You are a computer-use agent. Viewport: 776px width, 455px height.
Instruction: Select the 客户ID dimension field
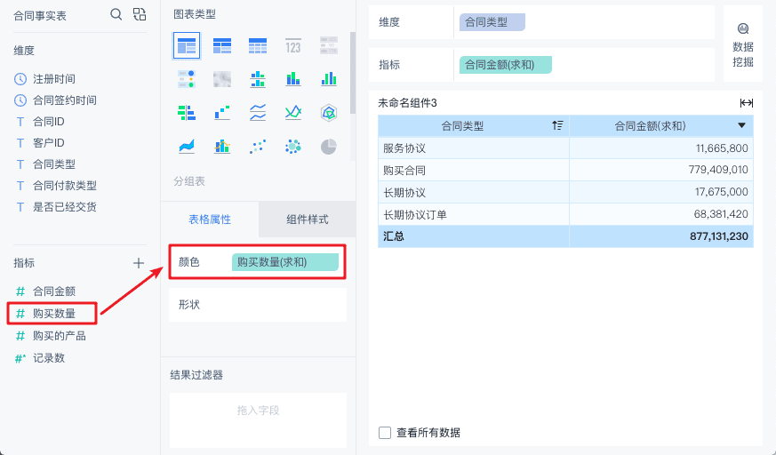pyautogui.click(x=49, y=142)
